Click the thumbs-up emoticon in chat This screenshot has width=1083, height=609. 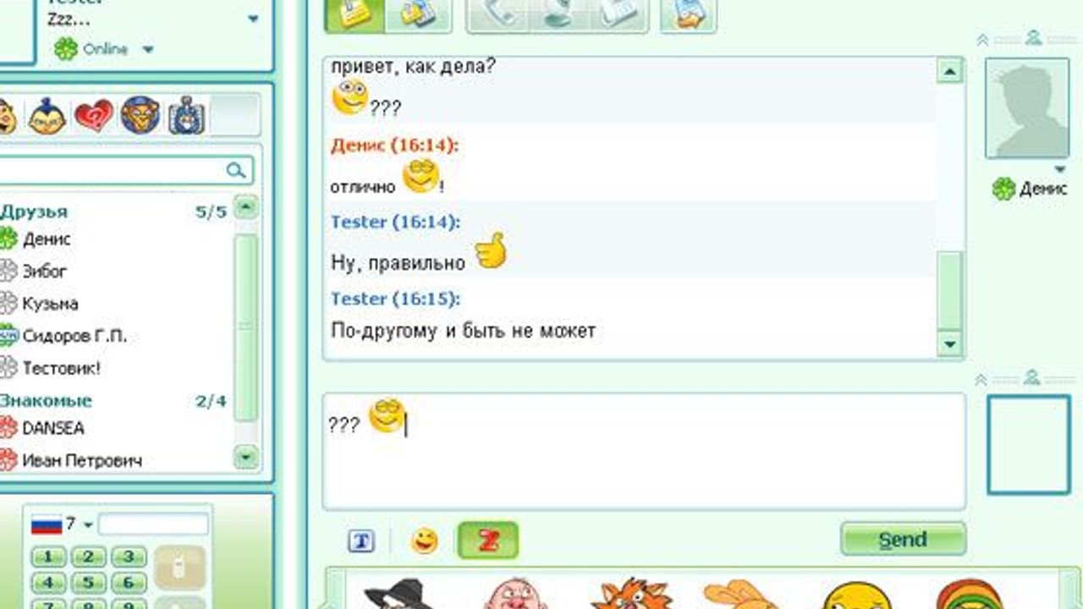coord(490,251)
